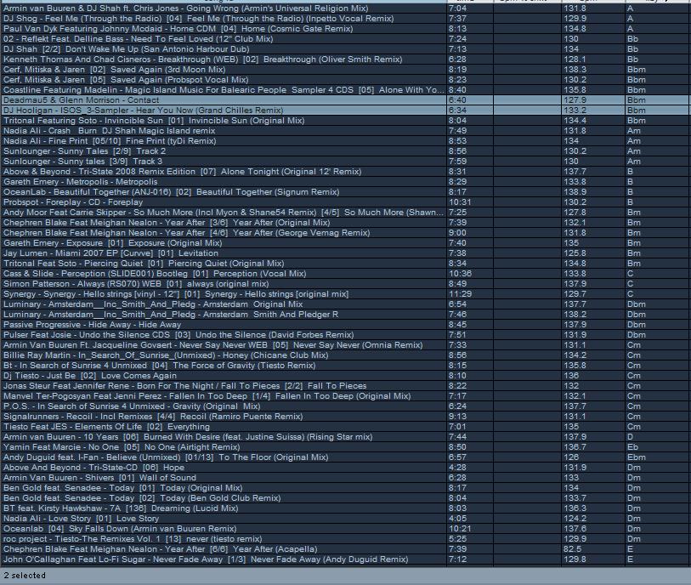Select roc project - never (tiesto remix)

click(x=345, y=539)
